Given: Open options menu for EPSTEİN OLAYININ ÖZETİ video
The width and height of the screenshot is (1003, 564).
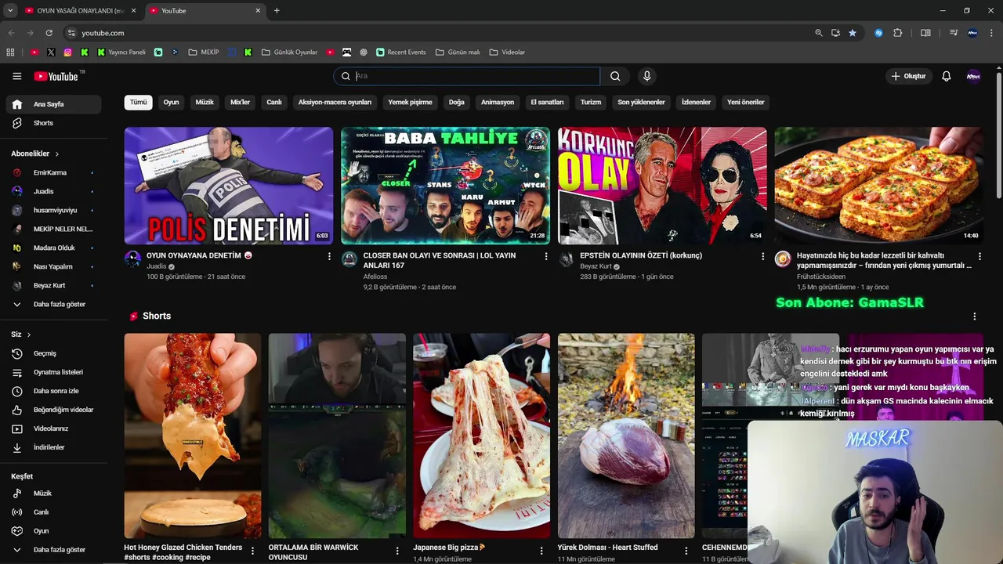Looking at the screenshot, I should click(x=763, y=256).
